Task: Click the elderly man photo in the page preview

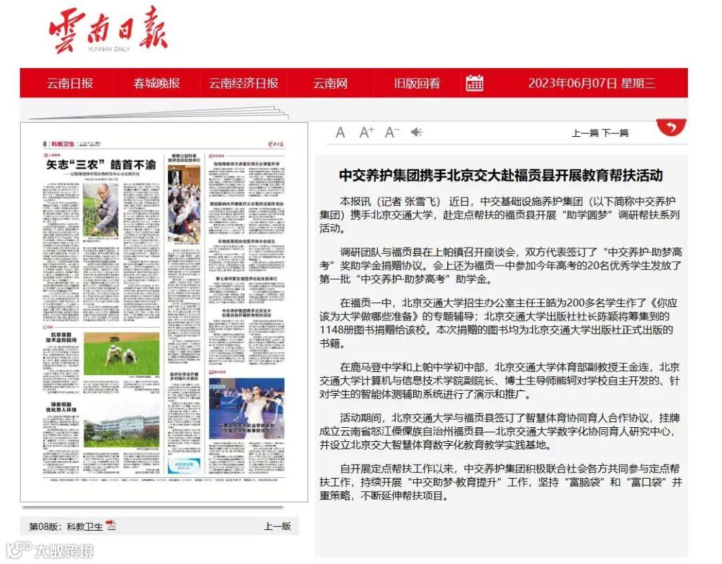Action: tap(100, 210)
